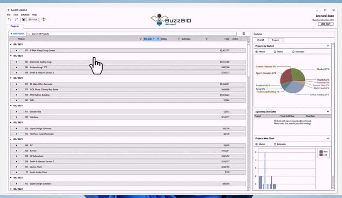The width and height of the screenshot is (342, 198).
Task: Select the 165 Amherstburg LTCF row
Action: [x=128, y=67]
